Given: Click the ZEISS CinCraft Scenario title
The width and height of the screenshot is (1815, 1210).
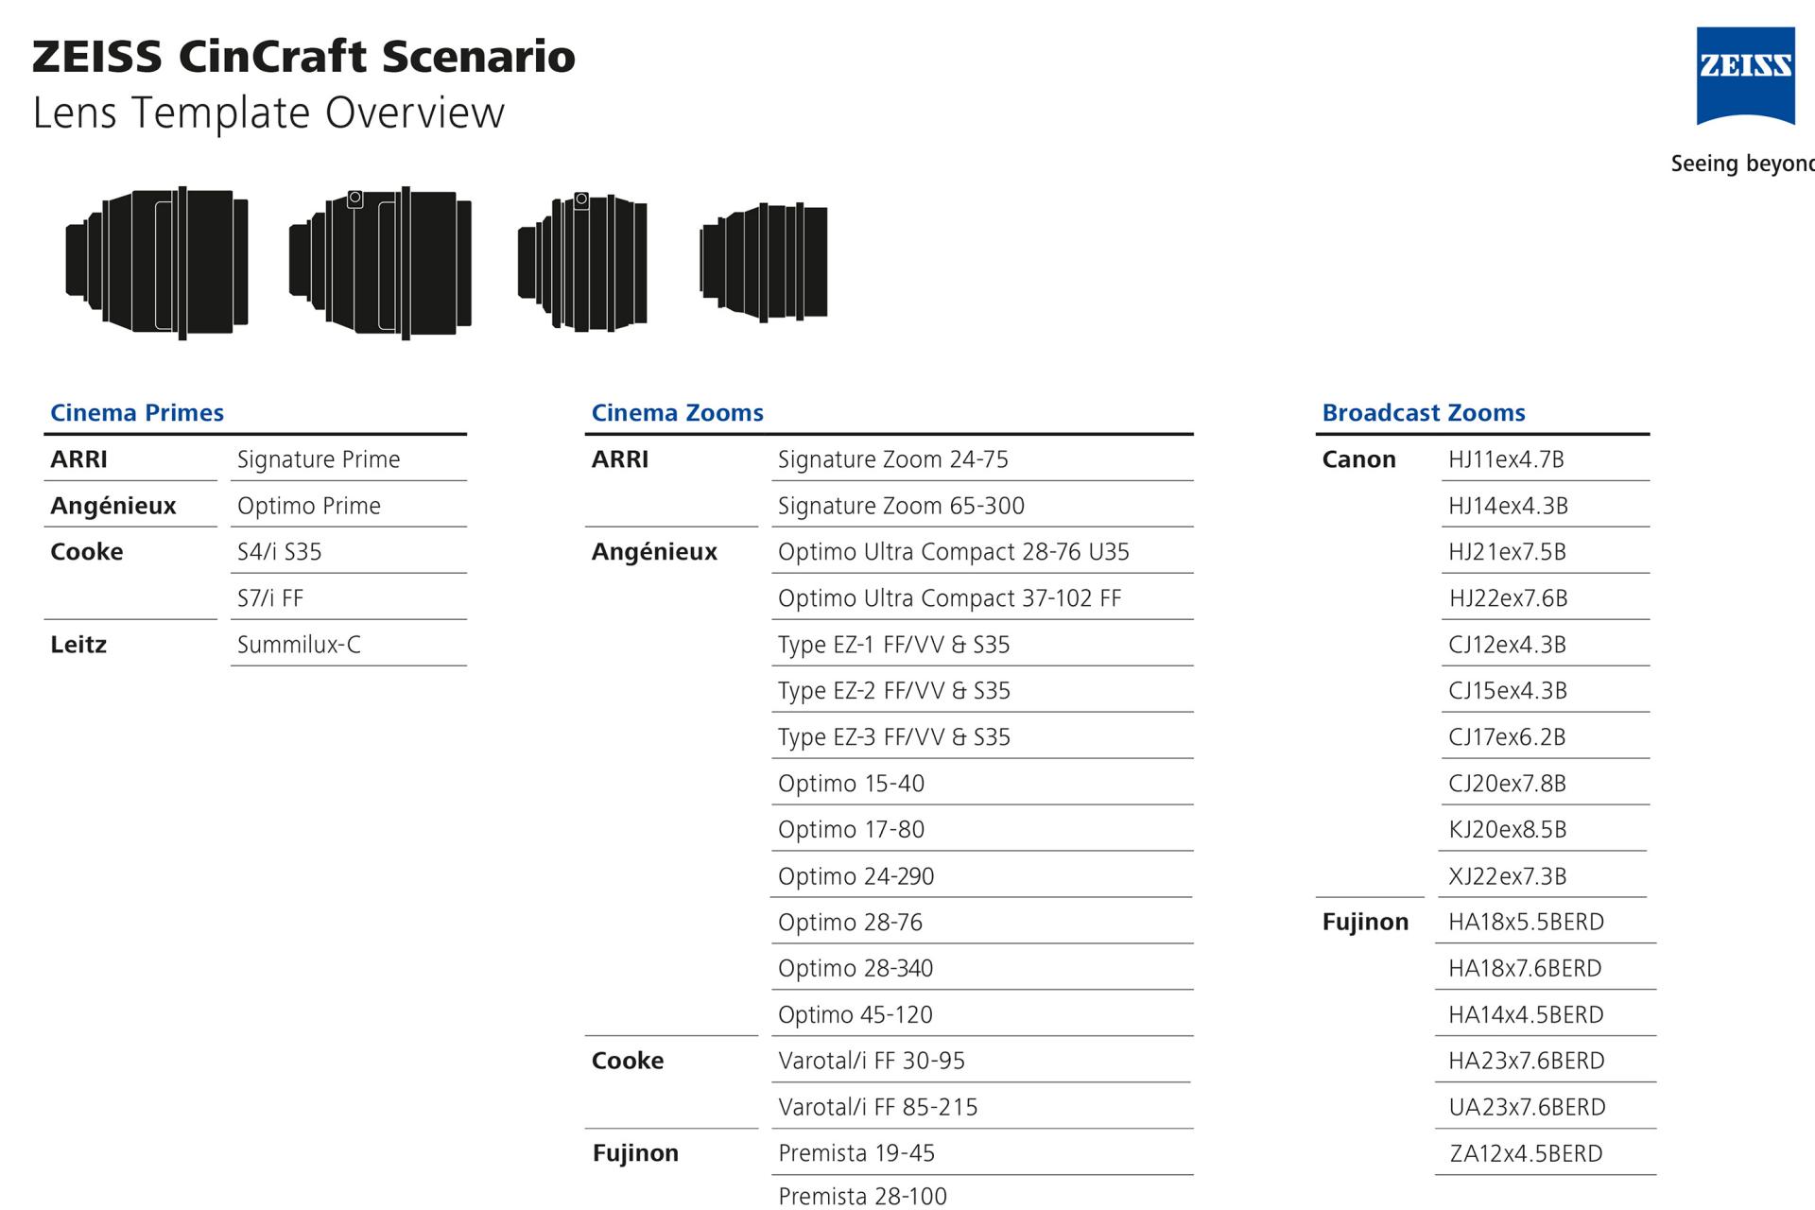Looking at the screenshot, I should pos(303,57).
